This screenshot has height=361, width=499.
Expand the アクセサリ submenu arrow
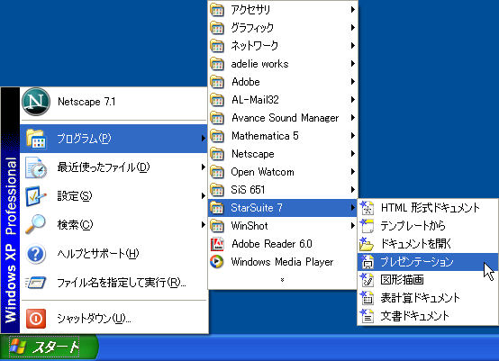coord(352,10)
